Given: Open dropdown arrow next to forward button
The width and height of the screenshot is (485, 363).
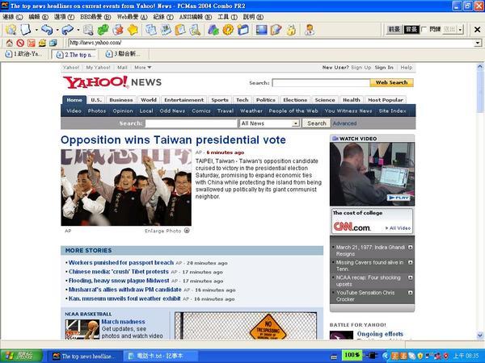Looking at the screenshot, I should tap(78, 30).
